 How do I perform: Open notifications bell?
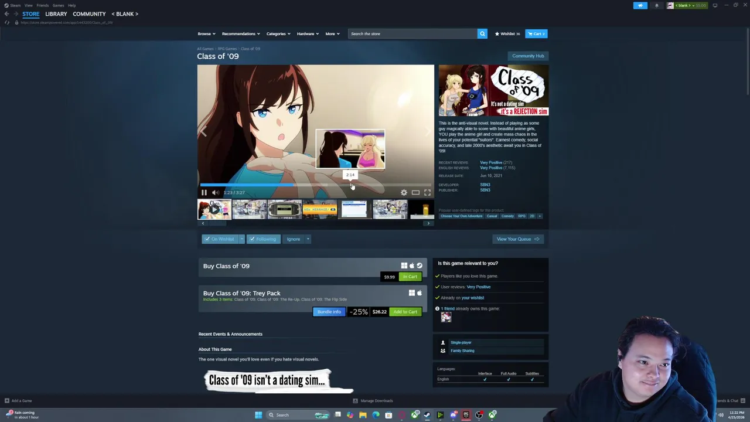pyautogui.click(x=657, y=5)
